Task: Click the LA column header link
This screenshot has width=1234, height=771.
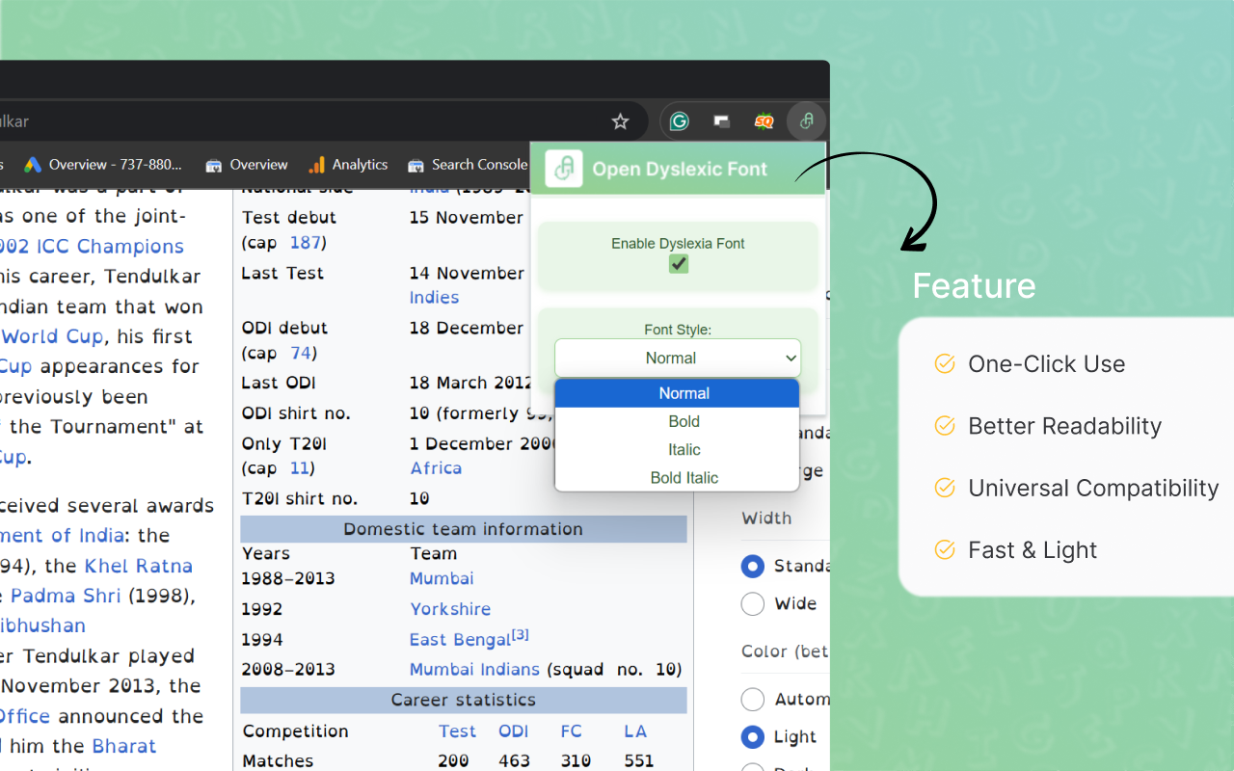Action: [x=635, y=731]
